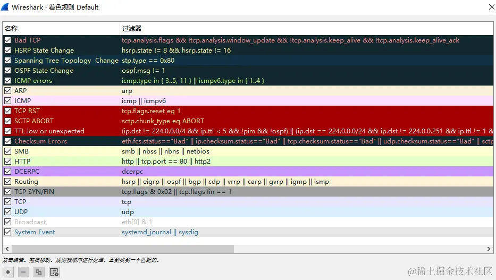This screenshot has height=280, width=496.
Task: Select the ICMP errors rule name
Action: pyautogui.click(x=33, y=81)
